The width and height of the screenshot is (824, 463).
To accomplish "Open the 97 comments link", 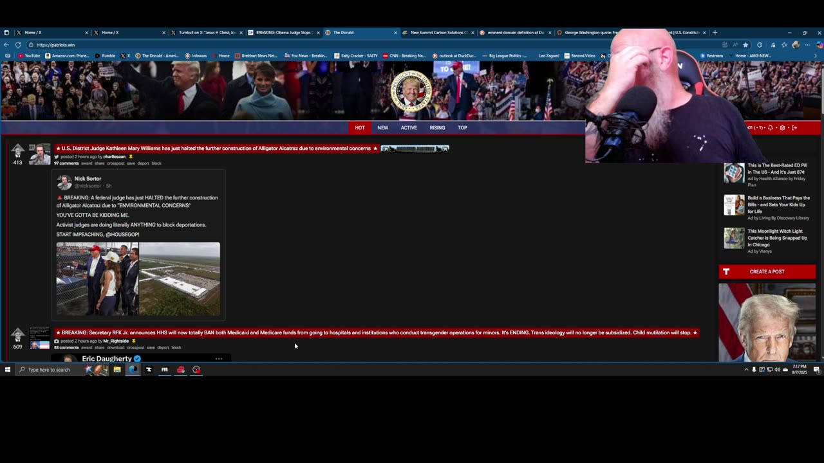I will (66, 163).
